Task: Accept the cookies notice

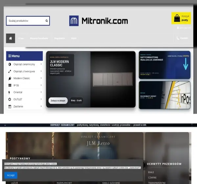Action: click(x=11, y=175)
